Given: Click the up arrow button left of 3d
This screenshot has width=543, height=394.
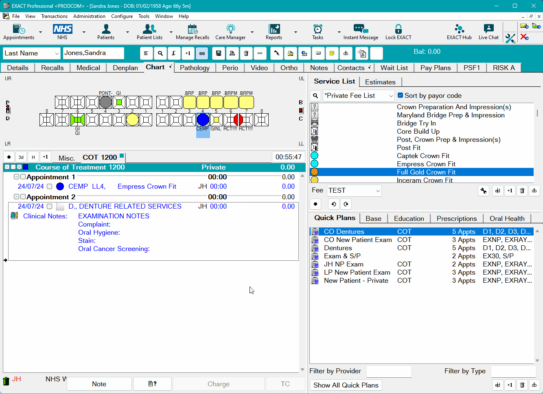Looking at the screenshot, I should click(x=9, y=157).
